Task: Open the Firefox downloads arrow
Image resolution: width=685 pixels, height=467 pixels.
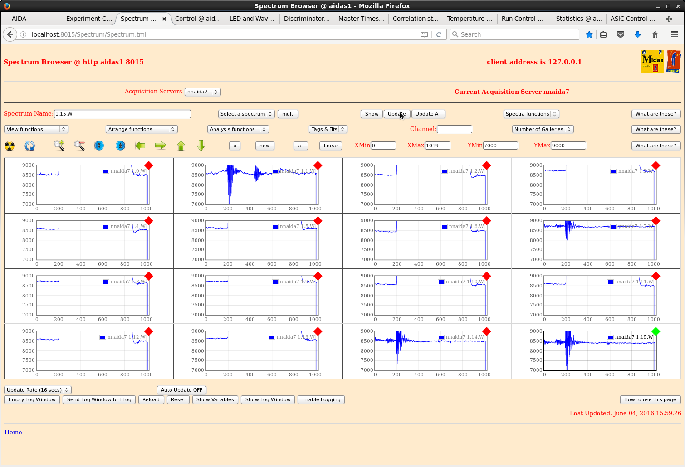Action: pos(638,34)
